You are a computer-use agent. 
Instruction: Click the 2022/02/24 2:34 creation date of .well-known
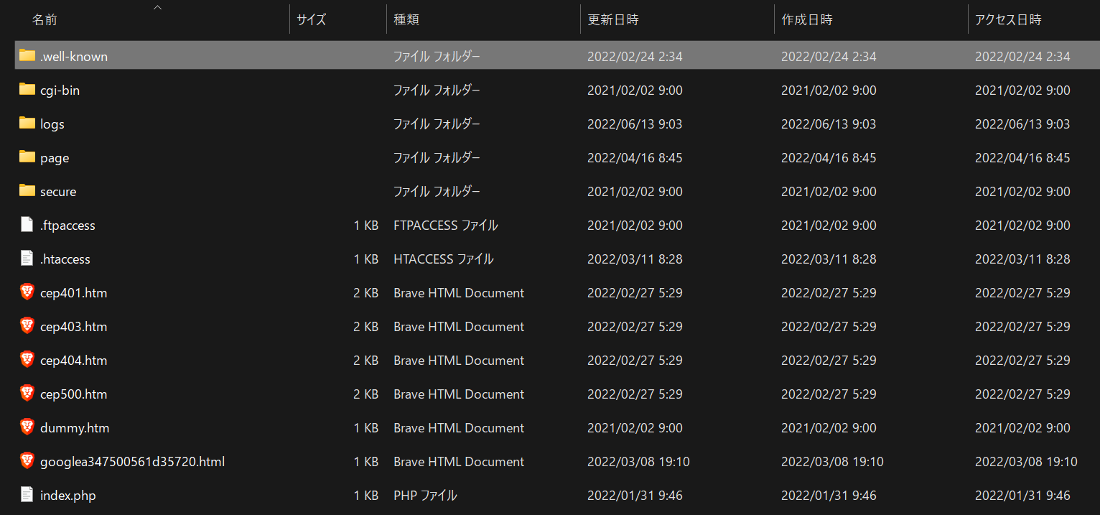[829, 56]
